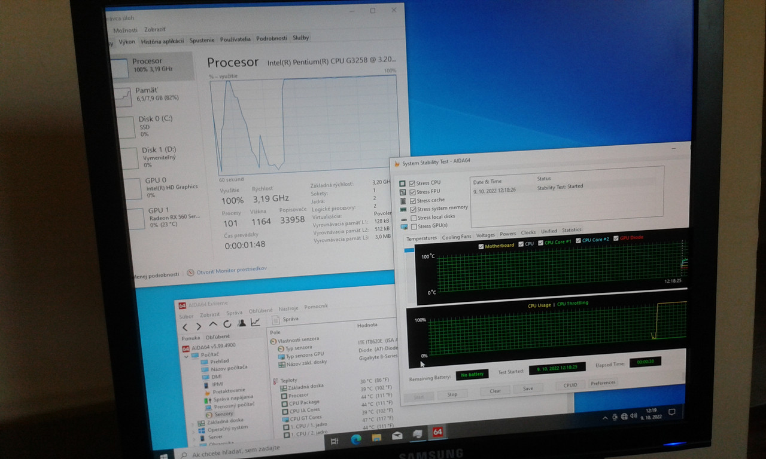This screenshot has width=766, height=459.
Task: Toggle the Stress FPU checkbox
Action: [x=412, y=192]
